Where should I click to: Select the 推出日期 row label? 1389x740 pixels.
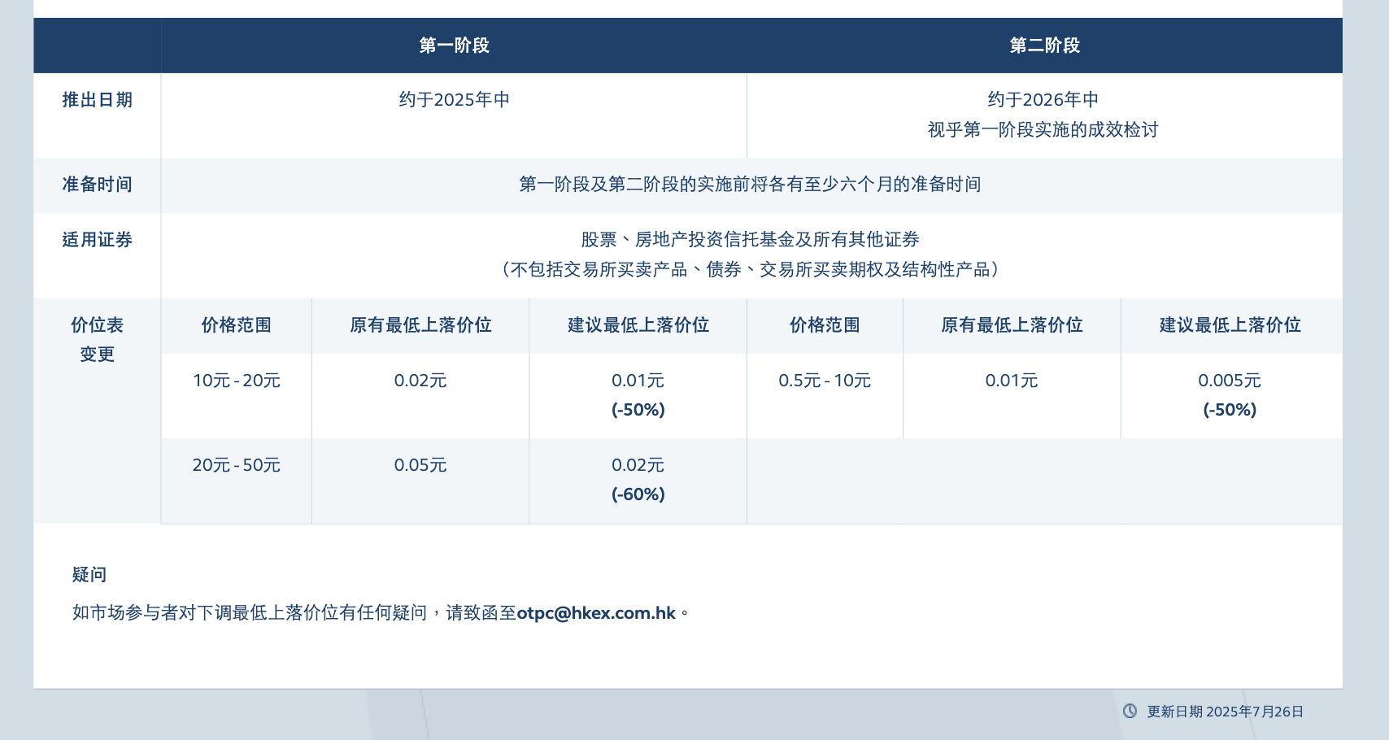coord(97,100)
